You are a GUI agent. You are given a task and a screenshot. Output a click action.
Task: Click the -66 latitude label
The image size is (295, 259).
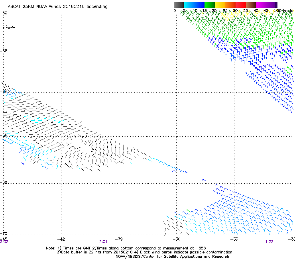click(4, 135)
